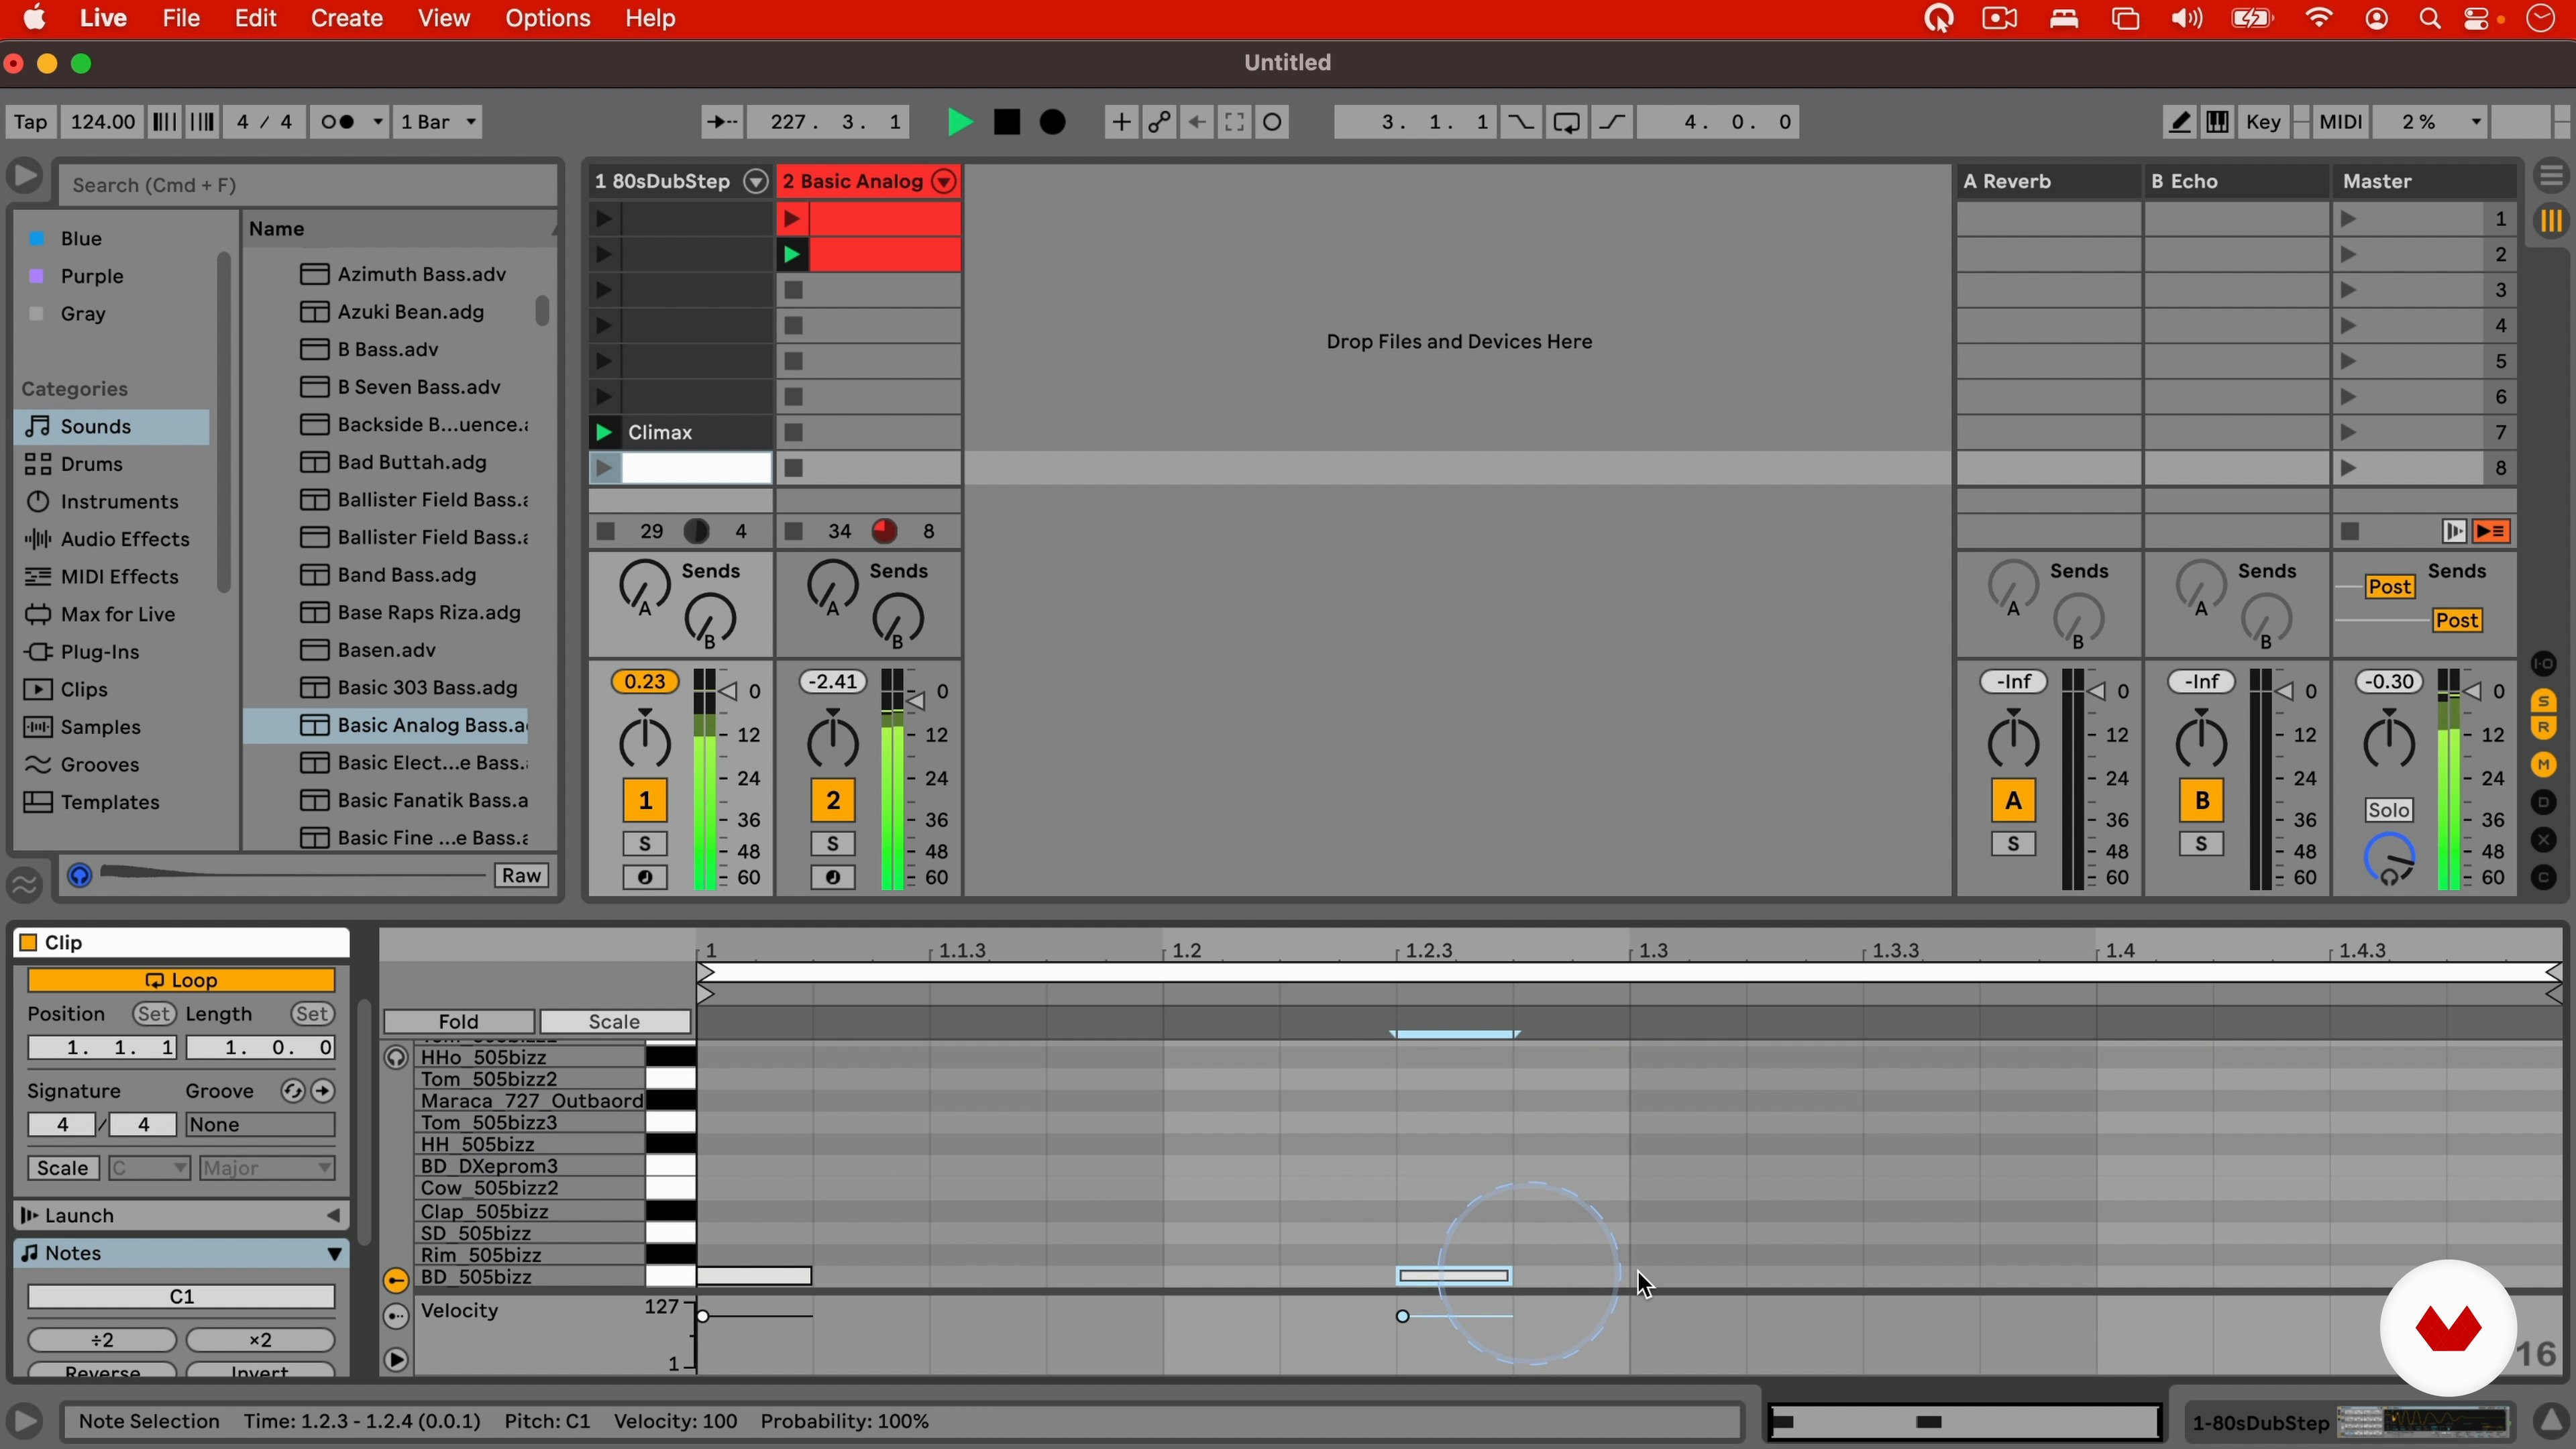Open Instruments category
Screen dimensions: 2576x1449
112,502
